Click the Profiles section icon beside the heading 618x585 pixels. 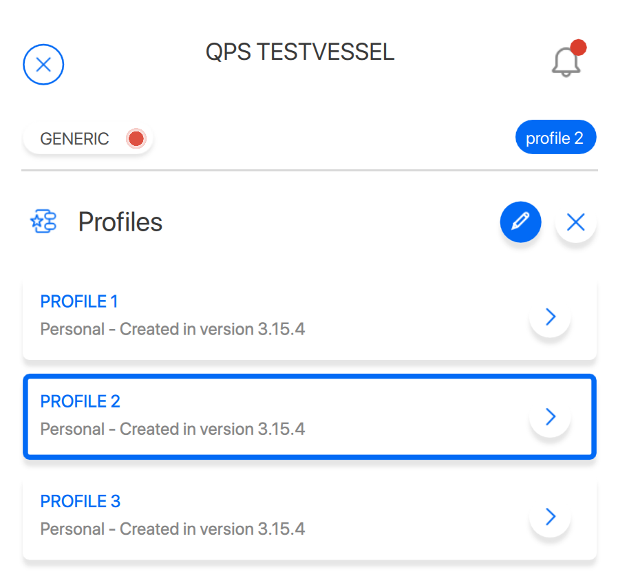(x=44, y=222)
